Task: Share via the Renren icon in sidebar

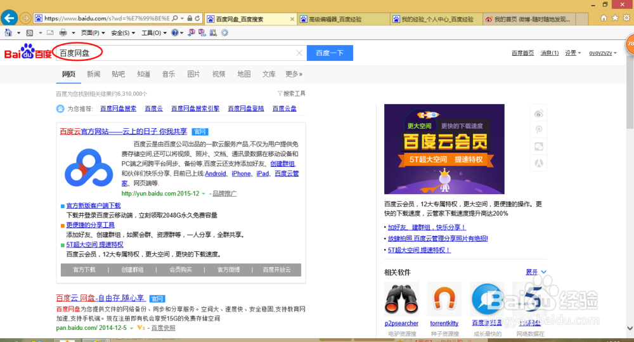Action: [x=538, y=163]
